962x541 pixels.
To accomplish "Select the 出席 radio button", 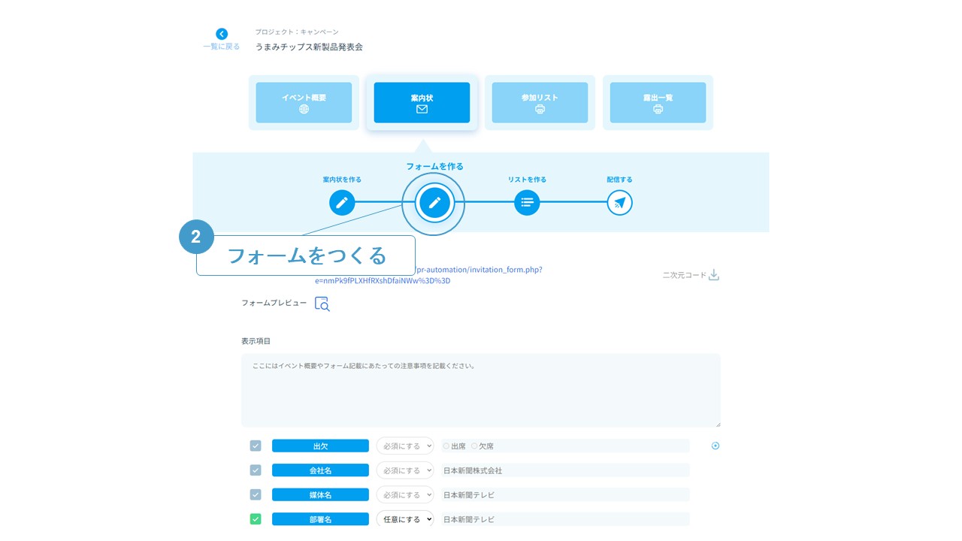I will (x=446, y=446).
